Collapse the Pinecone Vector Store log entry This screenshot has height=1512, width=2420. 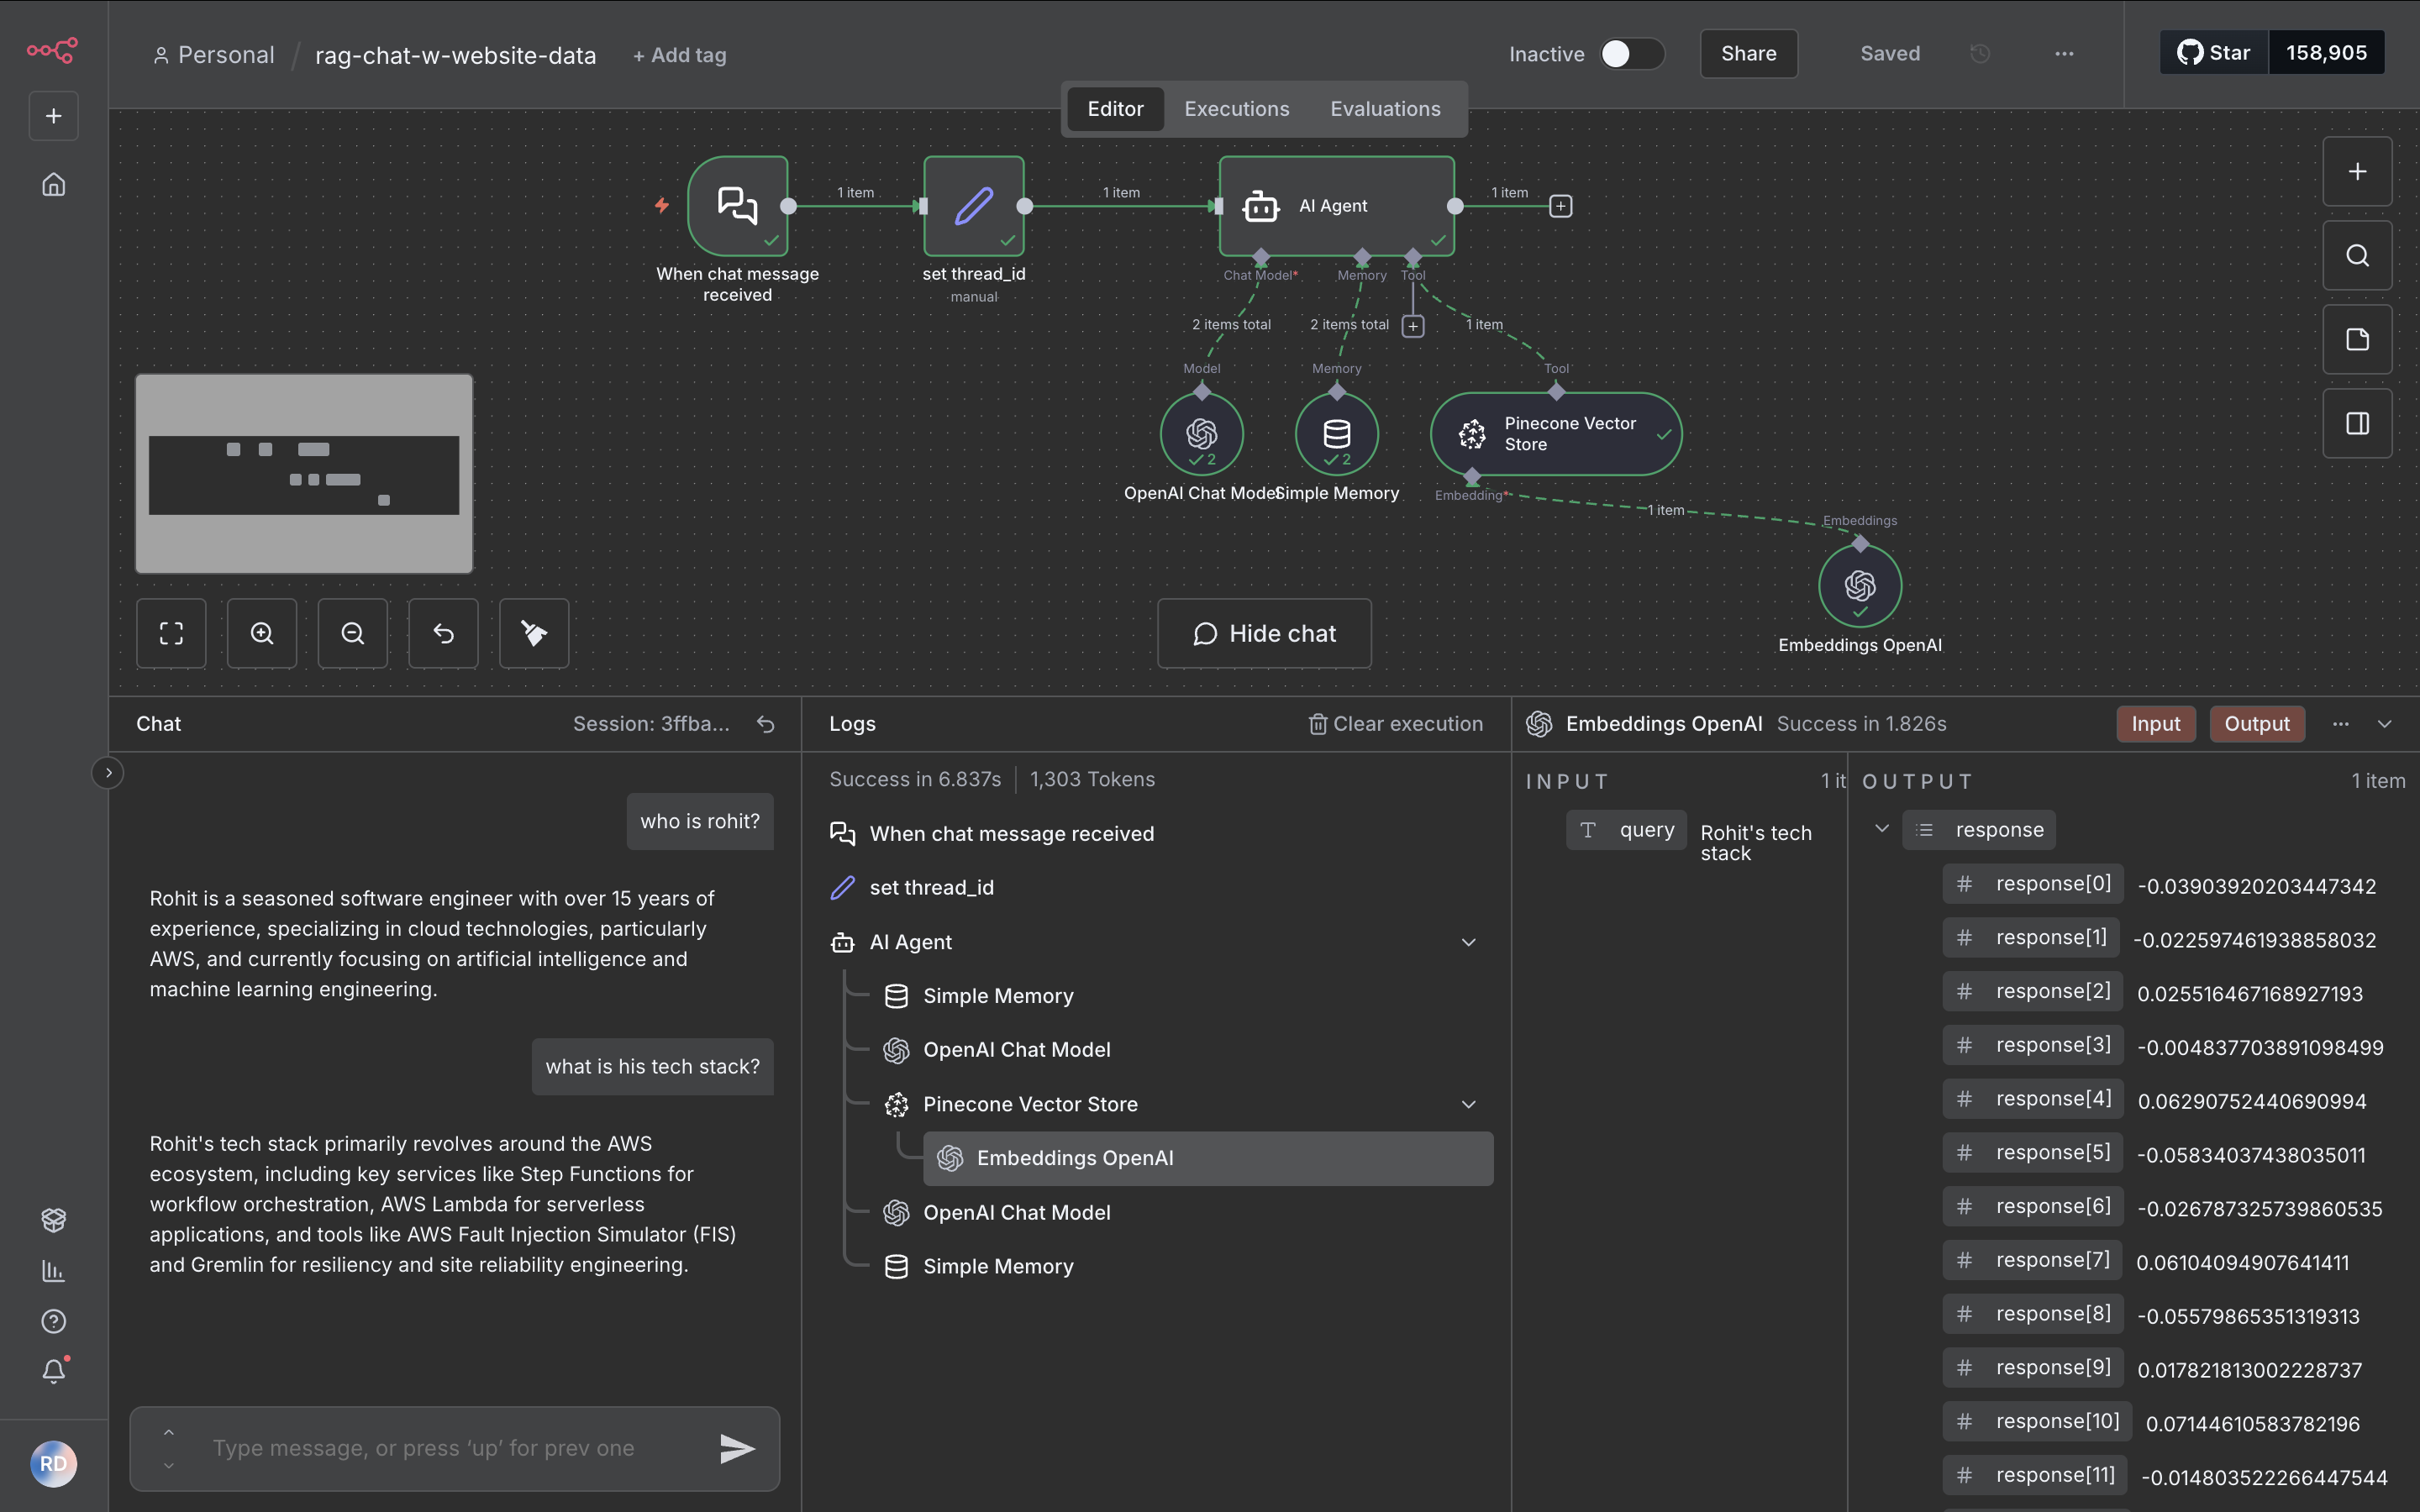[1468, 1104]
